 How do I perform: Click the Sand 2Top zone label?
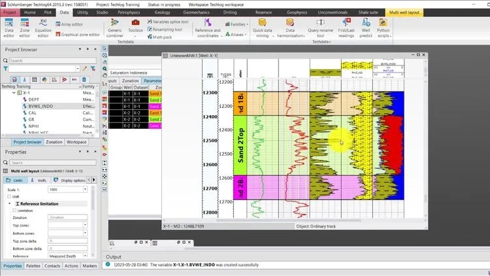(x=240, y=145)
